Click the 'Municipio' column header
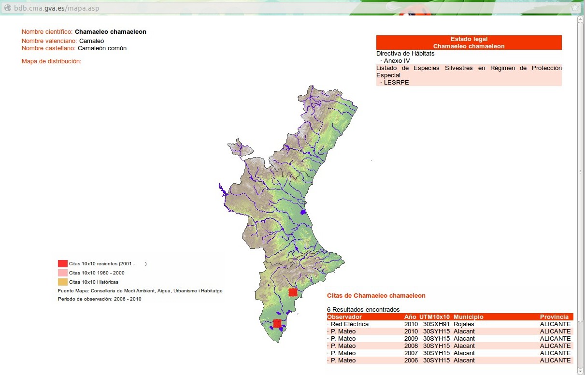Screen dimensions: 585x375 point(468,317)
